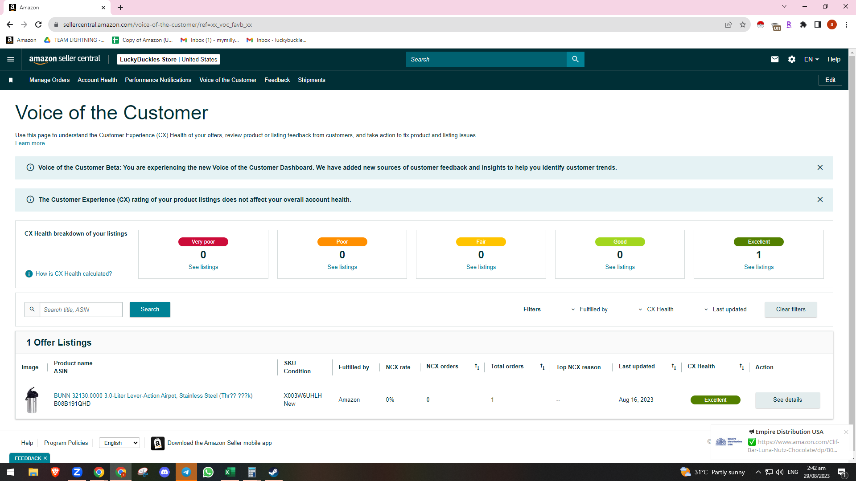Open WhatsApp from the taskbar
Screen dimensions: 856x481
[x=208, y=472]
